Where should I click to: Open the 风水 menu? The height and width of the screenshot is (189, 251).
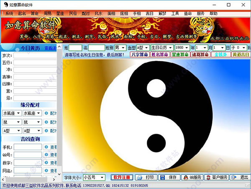[98, 13]
